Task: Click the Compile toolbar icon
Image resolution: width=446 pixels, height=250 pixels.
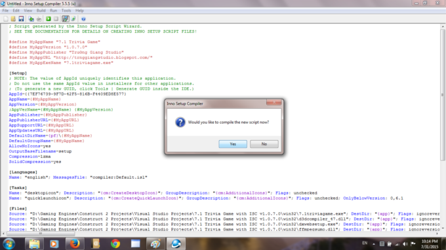Action: 31,19
